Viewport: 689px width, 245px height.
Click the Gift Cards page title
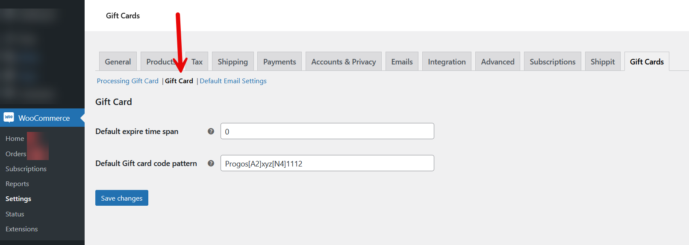point(123,16)
